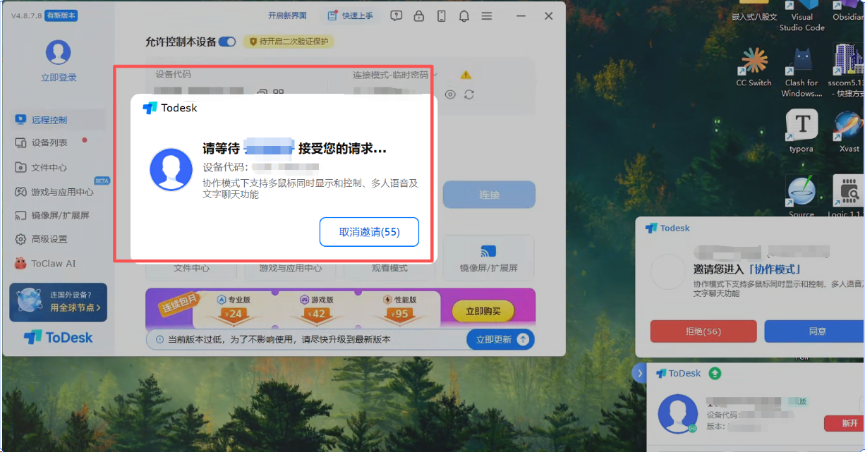
Task: Open the 嵌入式八股文 desktop folder
Action: (754, 11)
